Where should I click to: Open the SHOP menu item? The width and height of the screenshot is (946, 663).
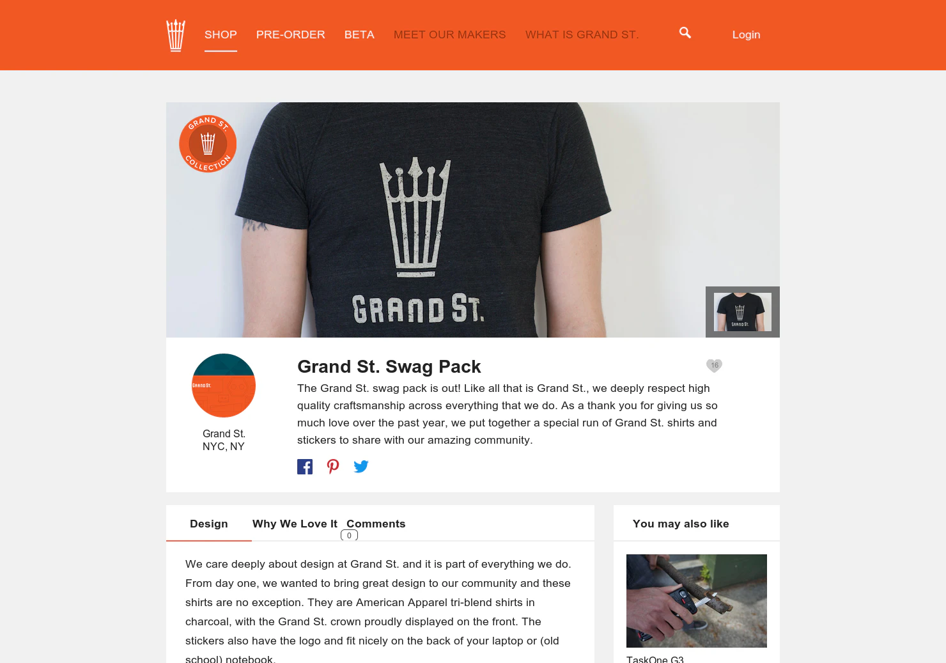click(x=221, y=35)
